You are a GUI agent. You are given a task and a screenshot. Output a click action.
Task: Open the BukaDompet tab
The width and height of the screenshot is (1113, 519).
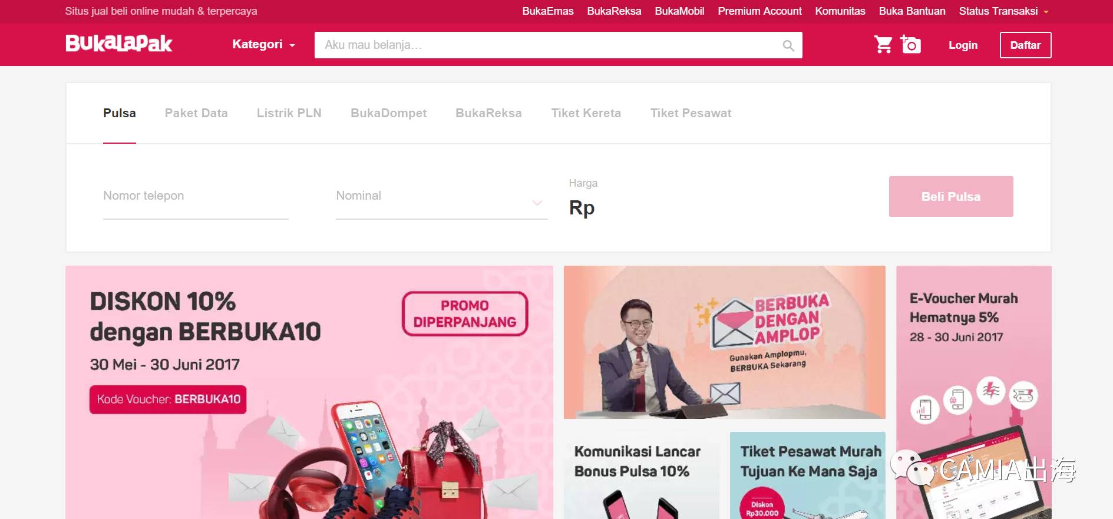click(388, 113)
